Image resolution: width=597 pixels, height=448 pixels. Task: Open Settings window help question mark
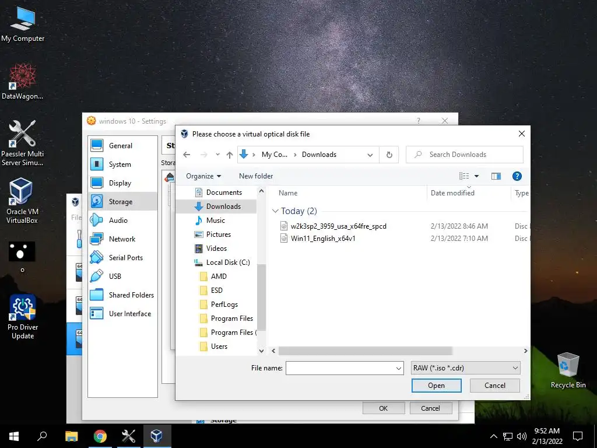coord(419,121)
